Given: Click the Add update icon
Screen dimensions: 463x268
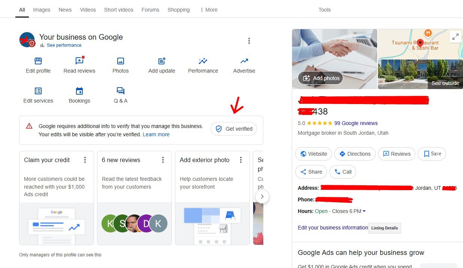Looking at the screenshot, I should (162, 61).
